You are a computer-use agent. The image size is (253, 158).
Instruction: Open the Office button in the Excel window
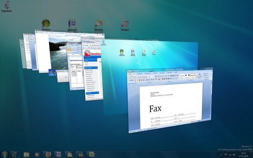[68, 44]
